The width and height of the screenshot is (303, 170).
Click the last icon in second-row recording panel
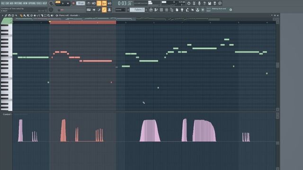pos(109,9)
